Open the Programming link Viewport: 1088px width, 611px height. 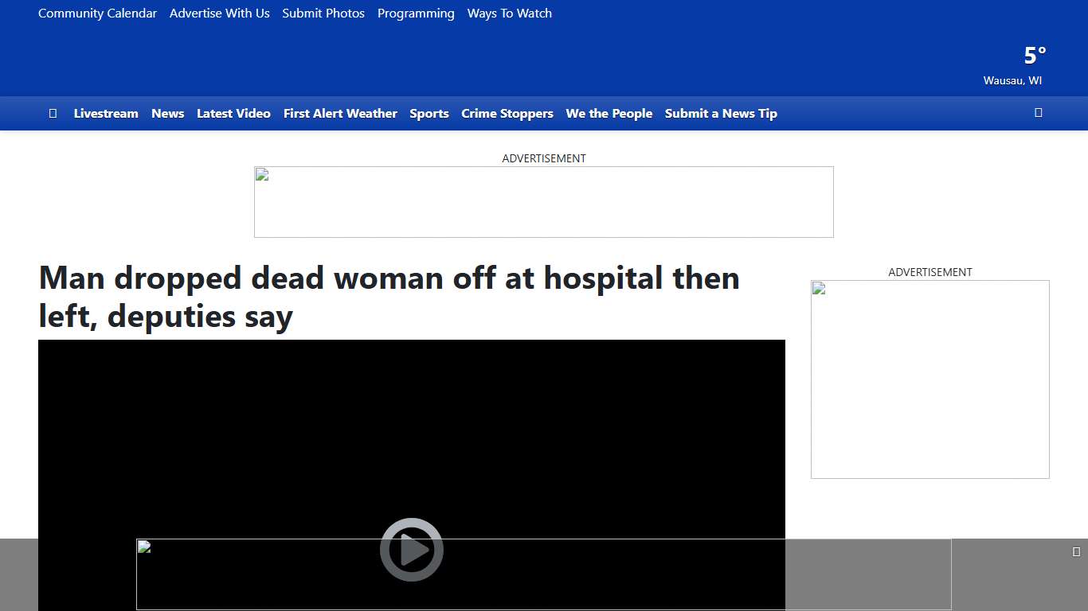pos(416,14)
